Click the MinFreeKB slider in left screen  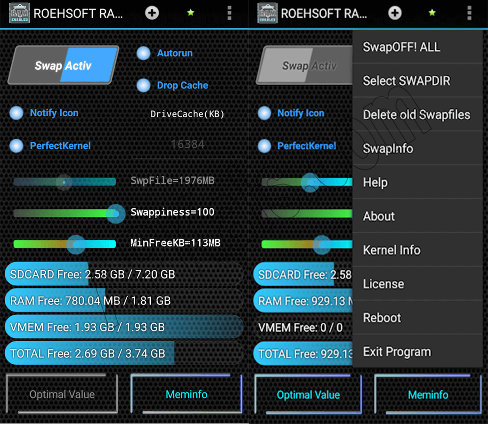[x=65, y=244]
